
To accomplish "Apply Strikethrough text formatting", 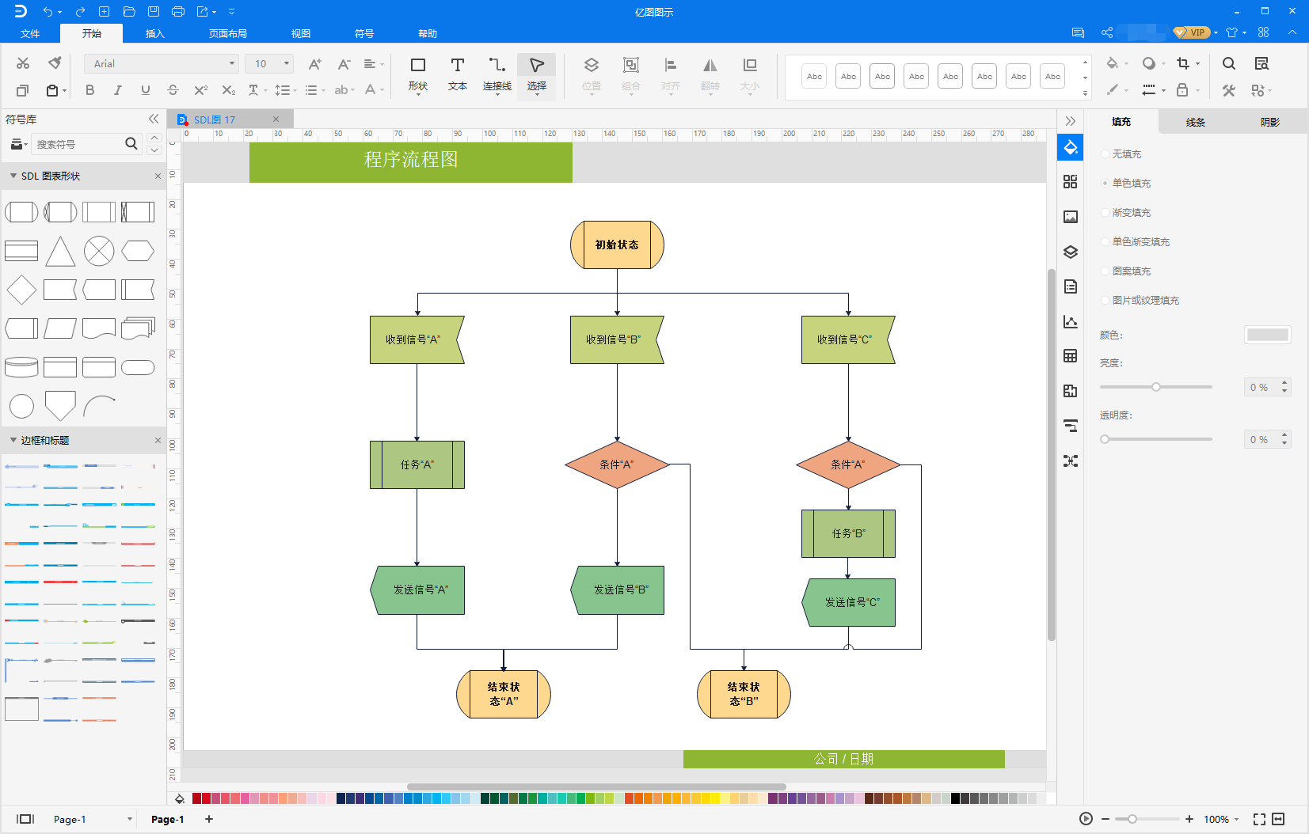I will coord(173,90).
